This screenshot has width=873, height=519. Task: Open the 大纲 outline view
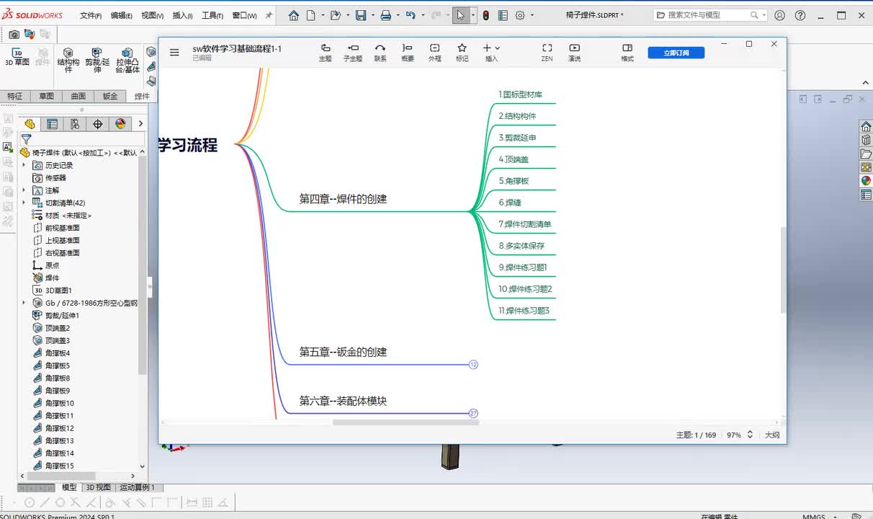(772, 435)
